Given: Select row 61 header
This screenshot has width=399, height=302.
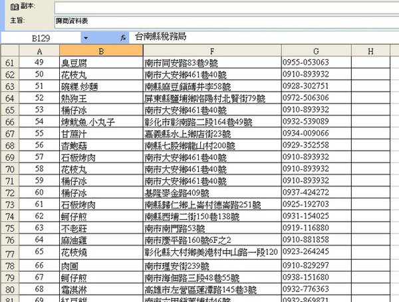Looking at the screenshot, I should point(10,63).
